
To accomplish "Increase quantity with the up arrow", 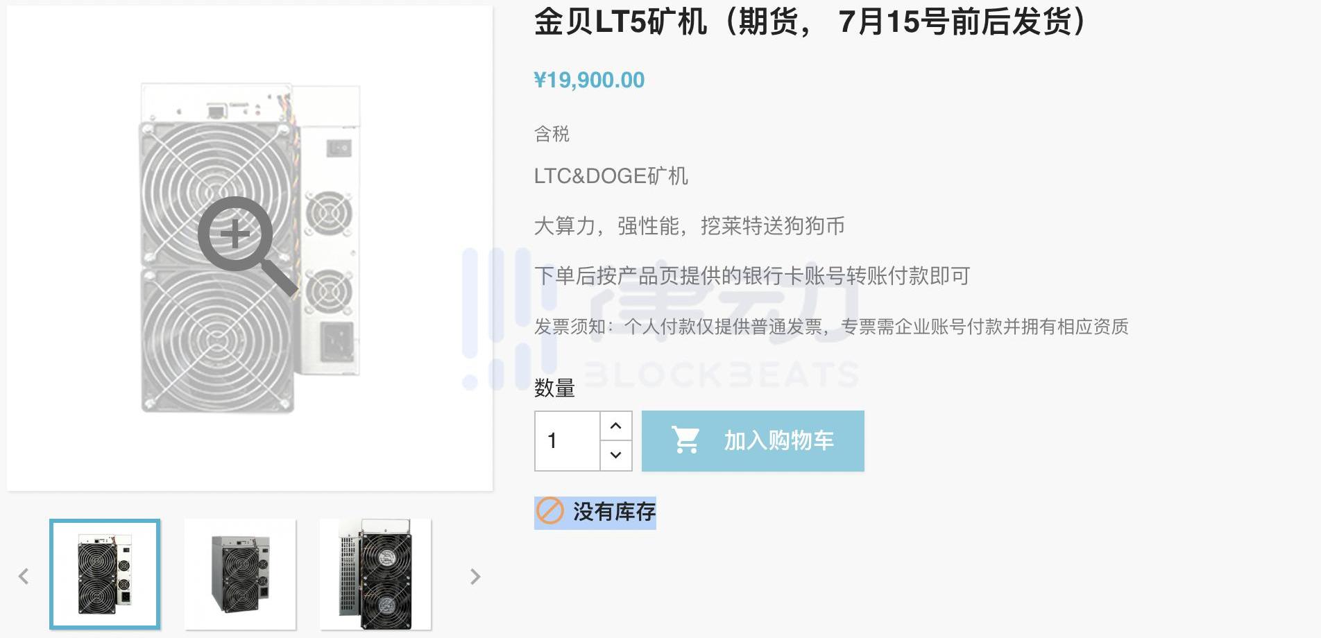I will pos(615,426).
